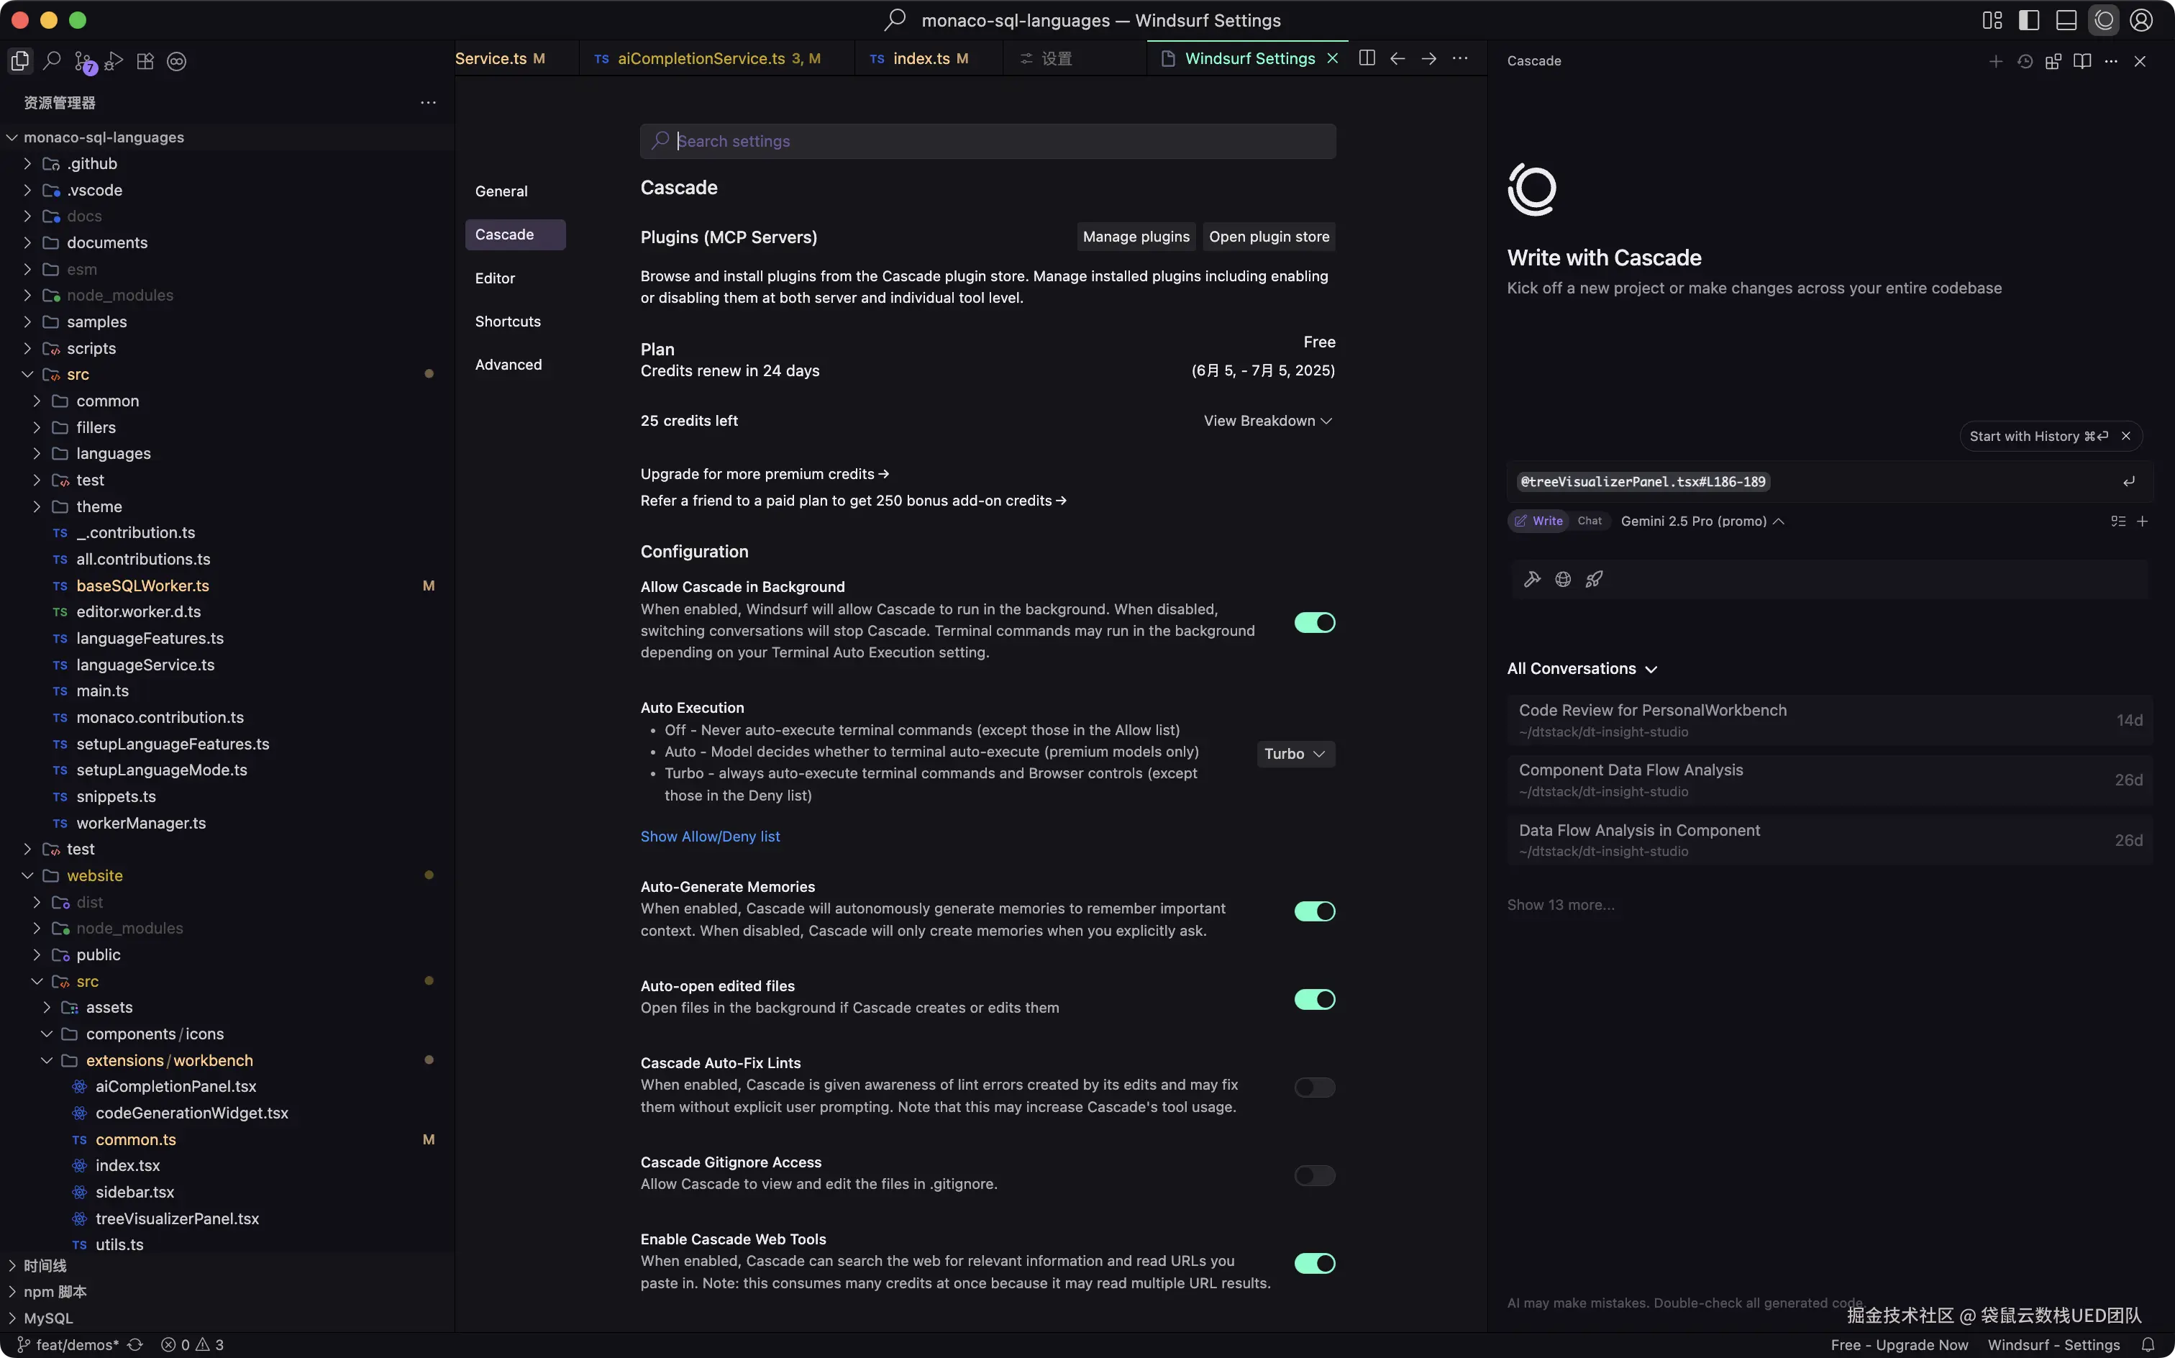The width and height of the screenshot is (2175, 1358).
Task: Open the Search icon in activity bar
Action: [52, 61]
